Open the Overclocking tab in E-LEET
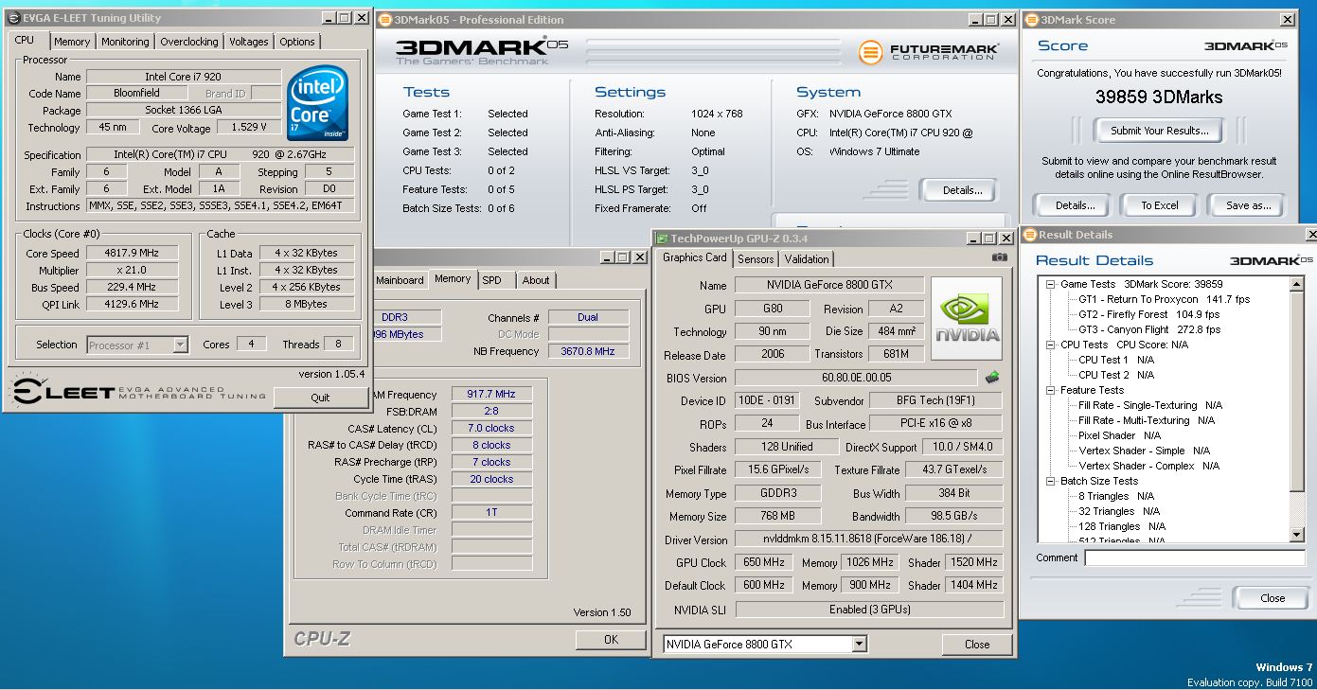Viewport: 1317px width, 690px height. (x=189, y=42)
